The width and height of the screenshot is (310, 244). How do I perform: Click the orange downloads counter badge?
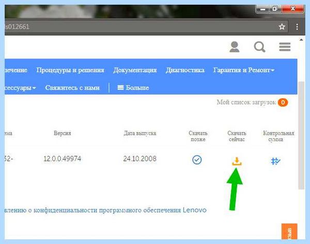[283, 102]
